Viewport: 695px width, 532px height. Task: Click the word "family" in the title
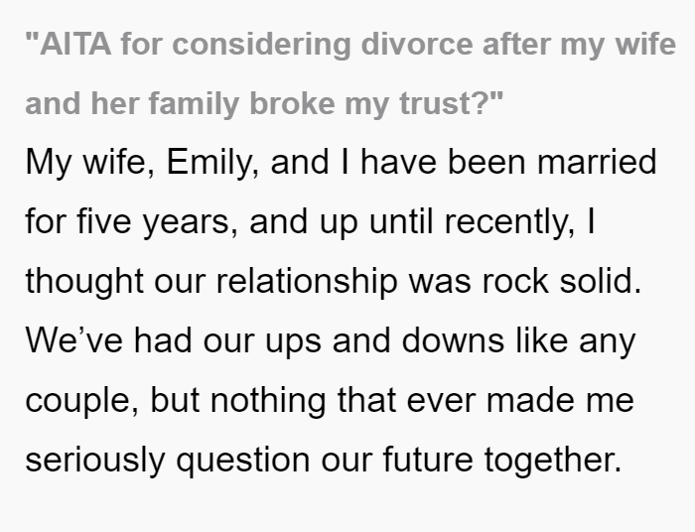click(x=194, y=104)
